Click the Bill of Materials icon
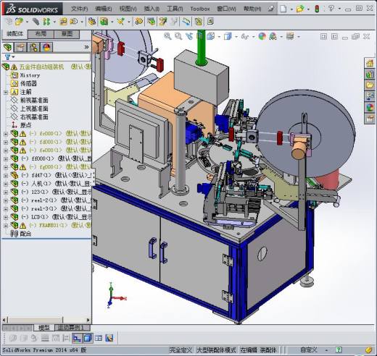 click(152, 22)
